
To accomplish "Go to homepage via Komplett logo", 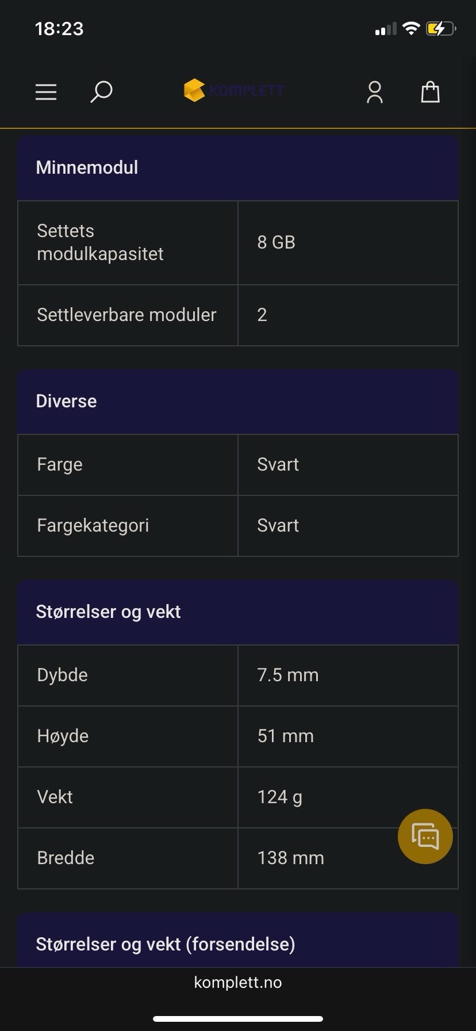I will pyautogui.click(x=235, y=90).
